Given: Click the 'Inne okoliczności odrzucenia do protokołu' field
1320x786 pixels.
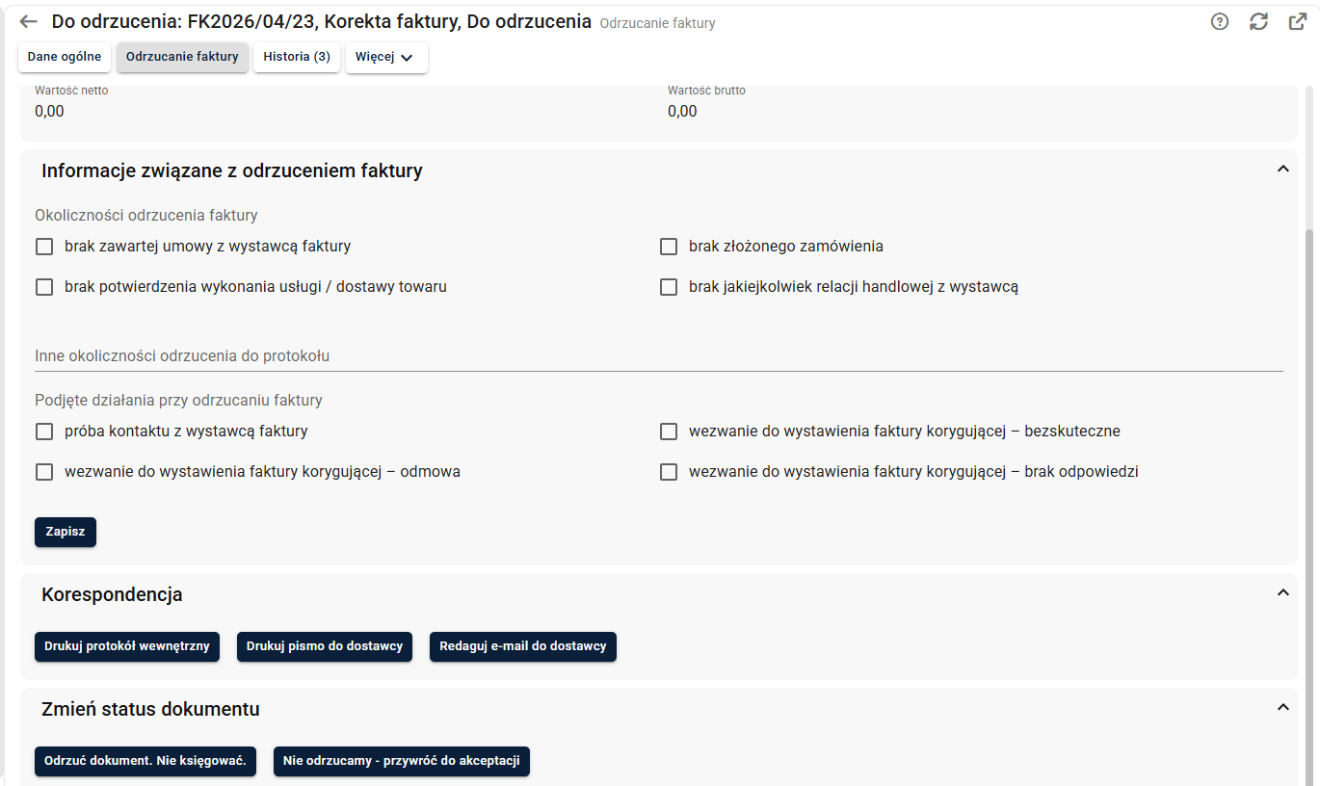Looking at the screenshot, I should click(659, 356).
